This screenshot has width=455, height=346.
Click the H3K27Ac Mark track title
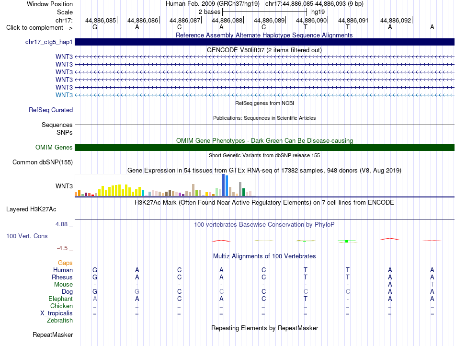click(x=264, y=202)
